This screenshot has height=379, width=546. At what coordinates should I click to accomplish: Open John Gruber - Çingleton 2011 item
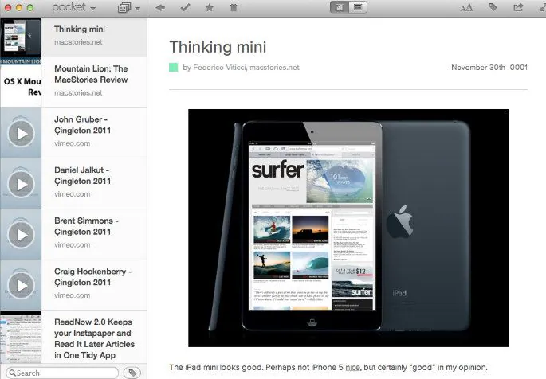73,133
